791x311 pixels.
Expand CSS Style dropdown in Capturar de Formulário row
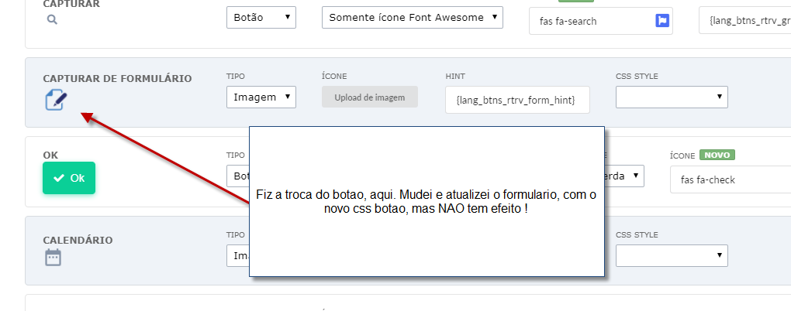(672, 97)
